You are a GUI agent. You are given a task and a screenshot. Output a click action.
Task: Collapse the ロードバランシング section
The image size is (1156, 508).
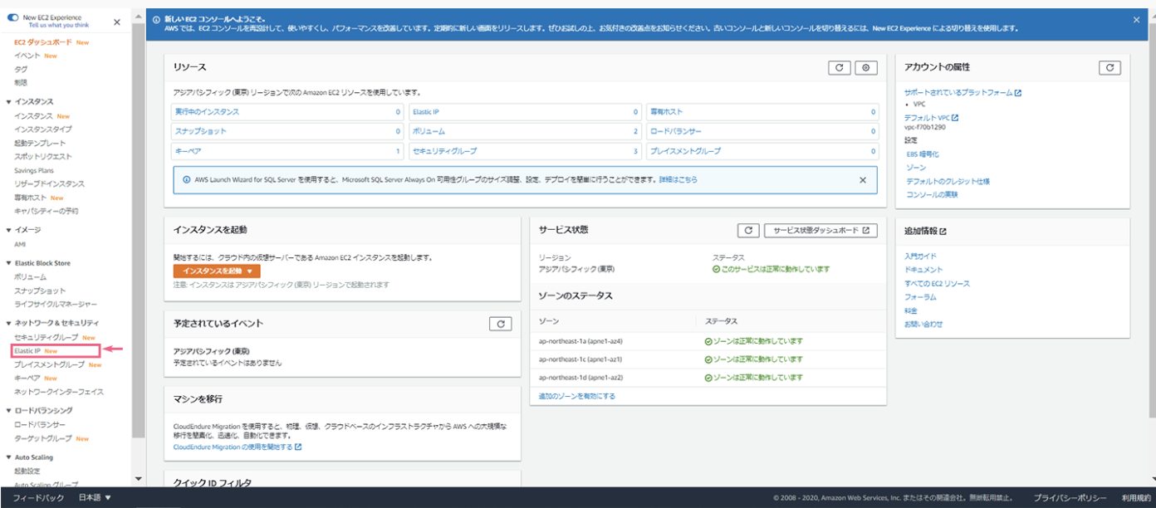pyautogui.click(x=9, y=411)
